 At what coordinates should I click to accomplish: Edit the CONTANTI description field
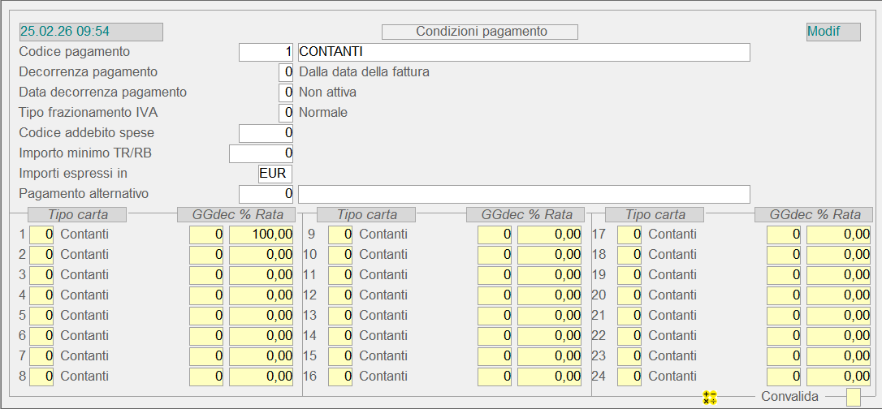tap(523, 52)
